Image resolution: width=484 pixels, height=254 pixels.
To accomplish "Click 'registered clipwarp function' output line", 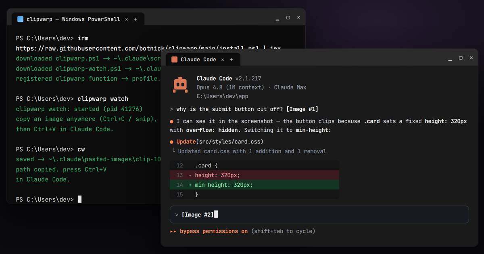I will [x=88, y=79].
